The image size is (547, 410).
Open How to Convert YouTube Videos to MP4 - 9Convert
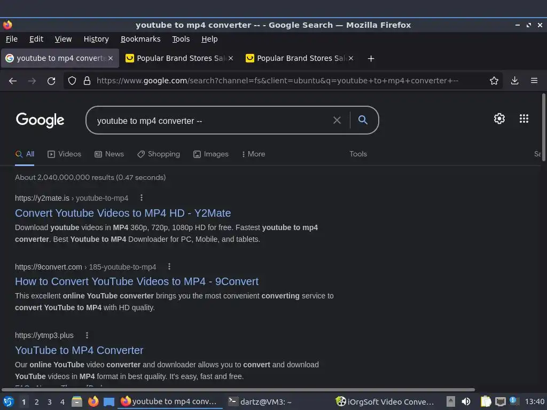137,281
